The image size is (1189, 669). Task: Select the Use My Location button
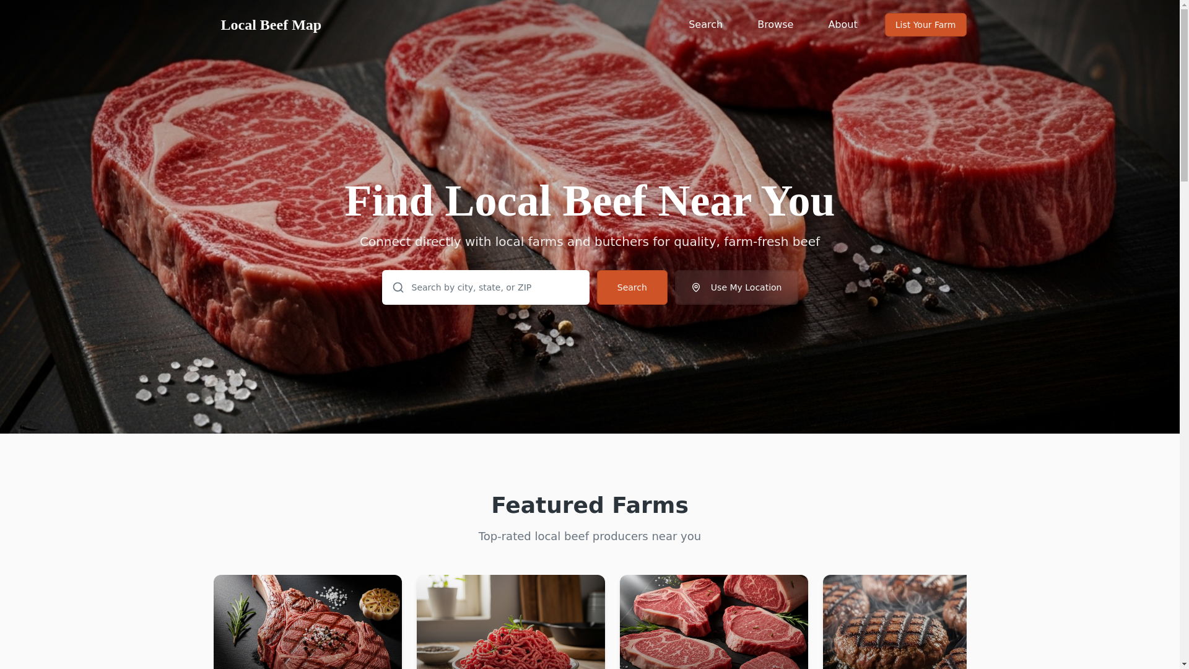point(736,287)
